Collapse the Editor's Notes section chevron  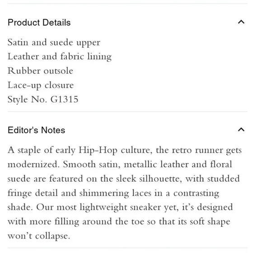(x=241, y=130)
